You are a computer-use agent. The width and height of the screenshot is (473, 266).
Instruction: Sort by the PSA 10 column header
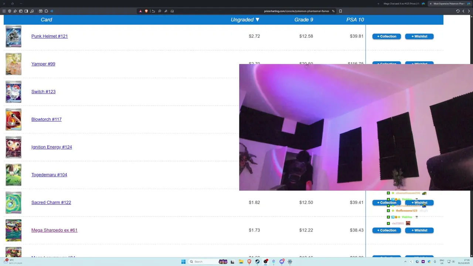click(x=355, y=20)
